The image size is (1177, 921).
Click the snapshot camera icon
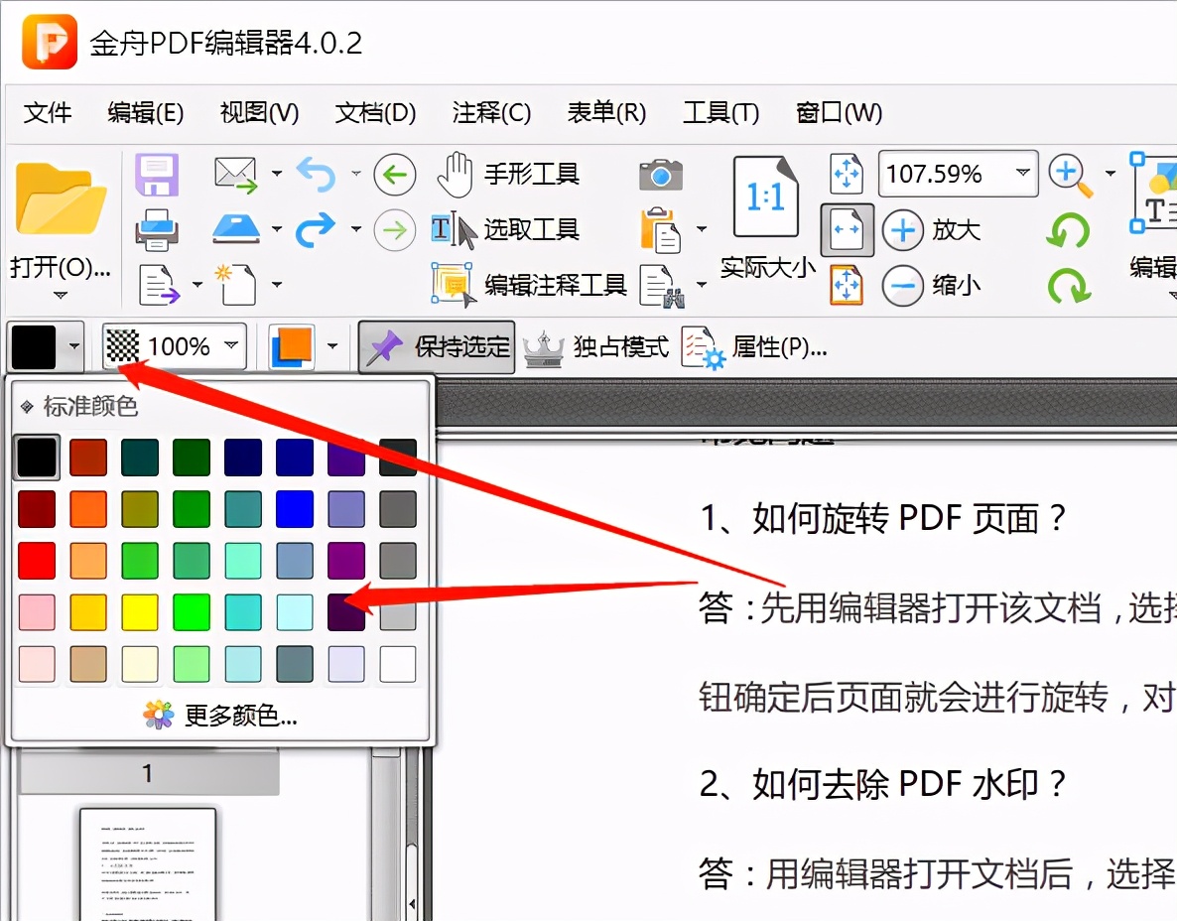(661, 175)
